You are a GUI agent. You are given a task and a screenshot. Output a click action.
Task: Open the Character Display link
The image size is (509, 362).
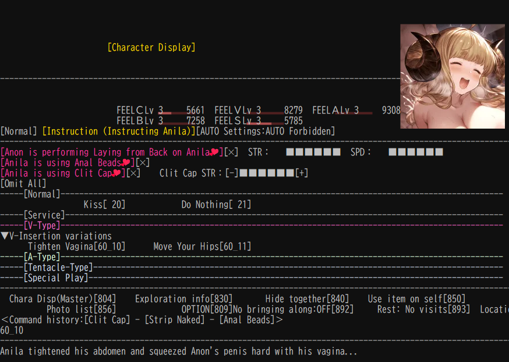click(151, 47)
